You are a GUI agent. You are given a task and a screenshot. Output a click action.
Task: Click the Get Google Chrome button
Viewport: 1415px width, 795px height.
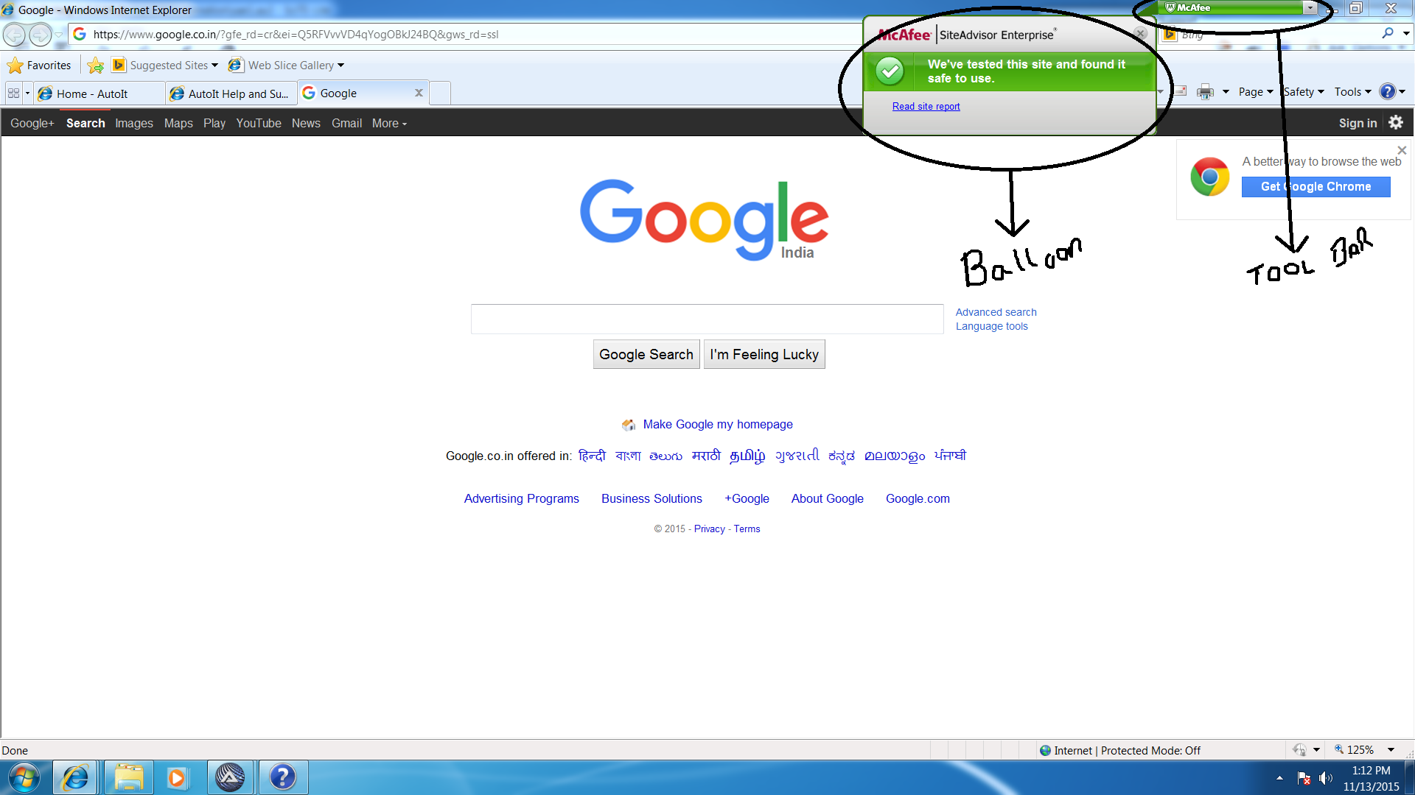pyautogui.click(x=1316, y=187)
